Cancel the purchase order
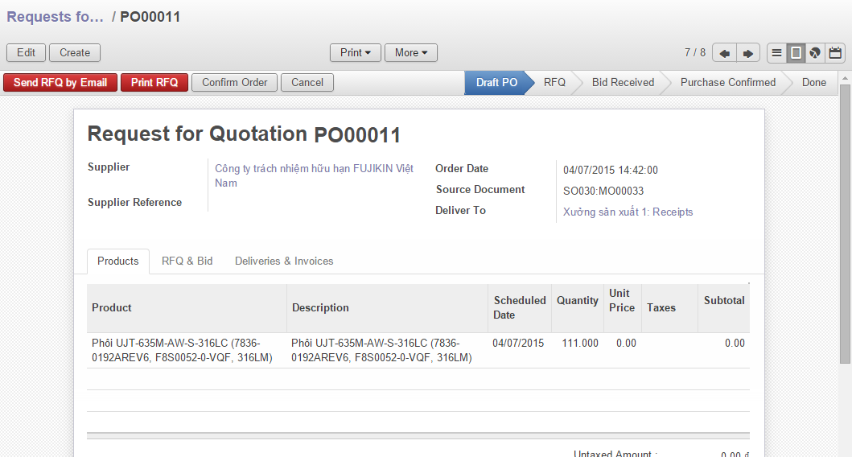Image resolution: width=852 pixels, height=457 pixels. click(307, 83)
